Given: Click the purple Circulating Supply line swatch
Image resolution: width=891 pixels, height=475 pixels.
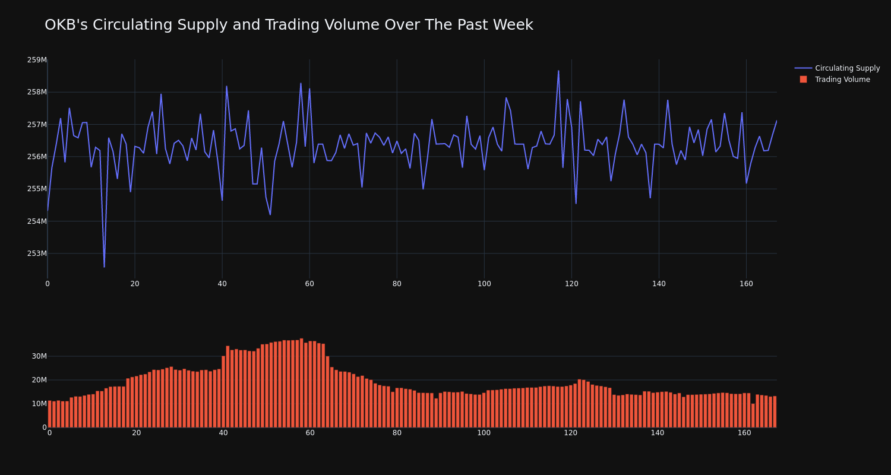Looking at the screenshot, I should (803, 68).
